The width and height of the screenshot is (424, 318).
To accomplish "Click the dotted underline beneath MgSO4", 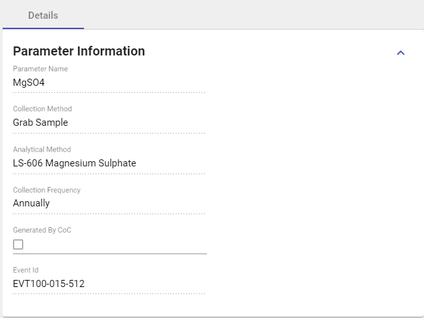I will point(109,92).
